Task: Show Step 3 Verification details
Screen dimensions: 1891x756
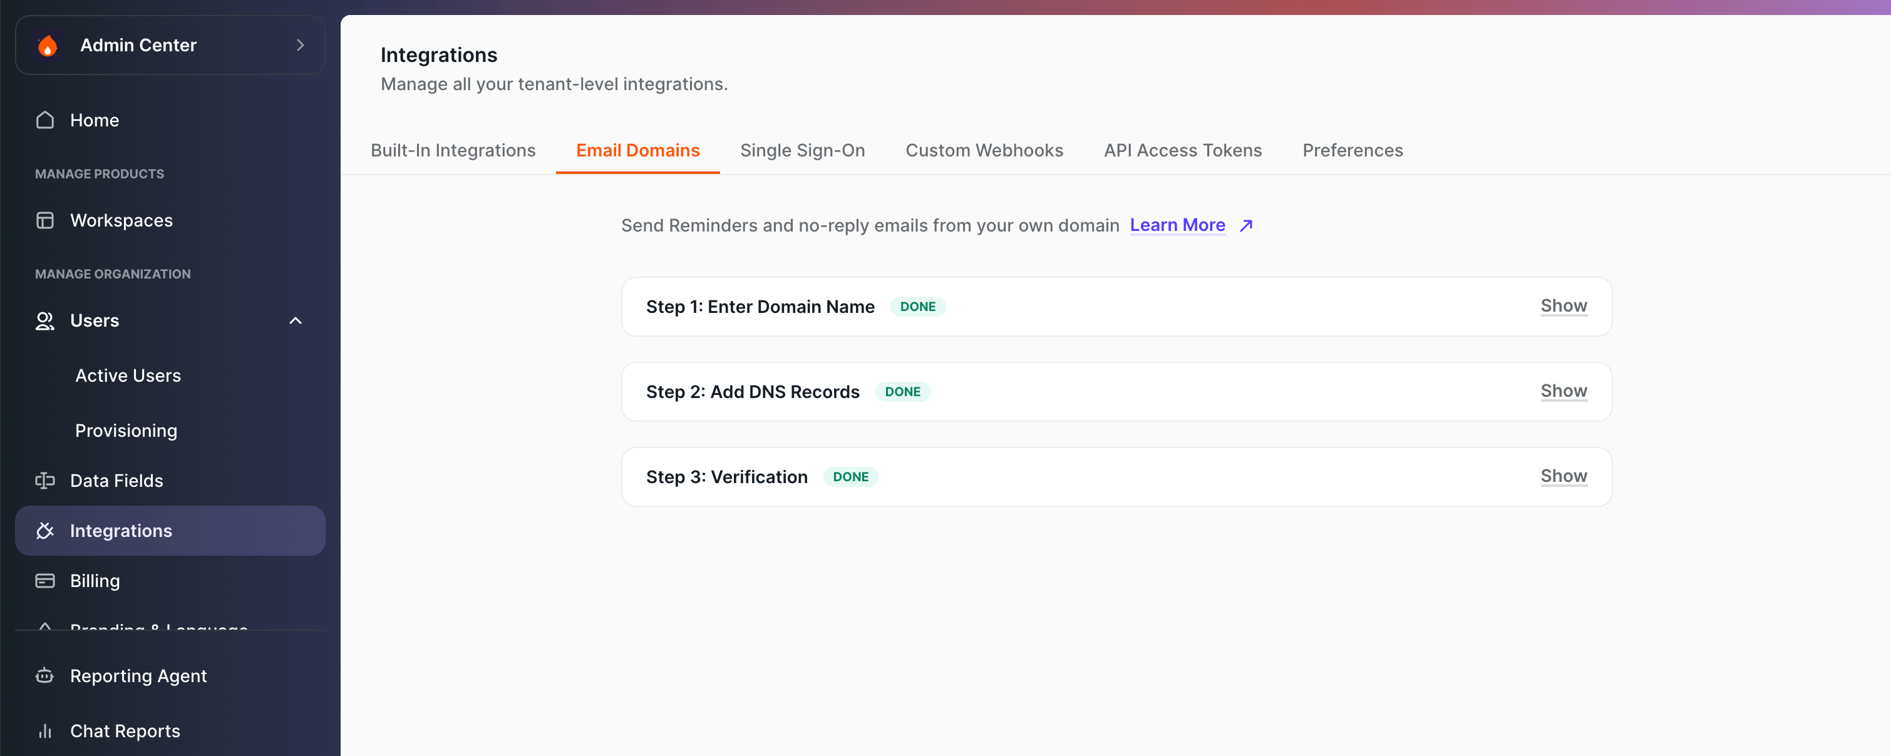Action: pyautogui.click(x=1564, y=476)
